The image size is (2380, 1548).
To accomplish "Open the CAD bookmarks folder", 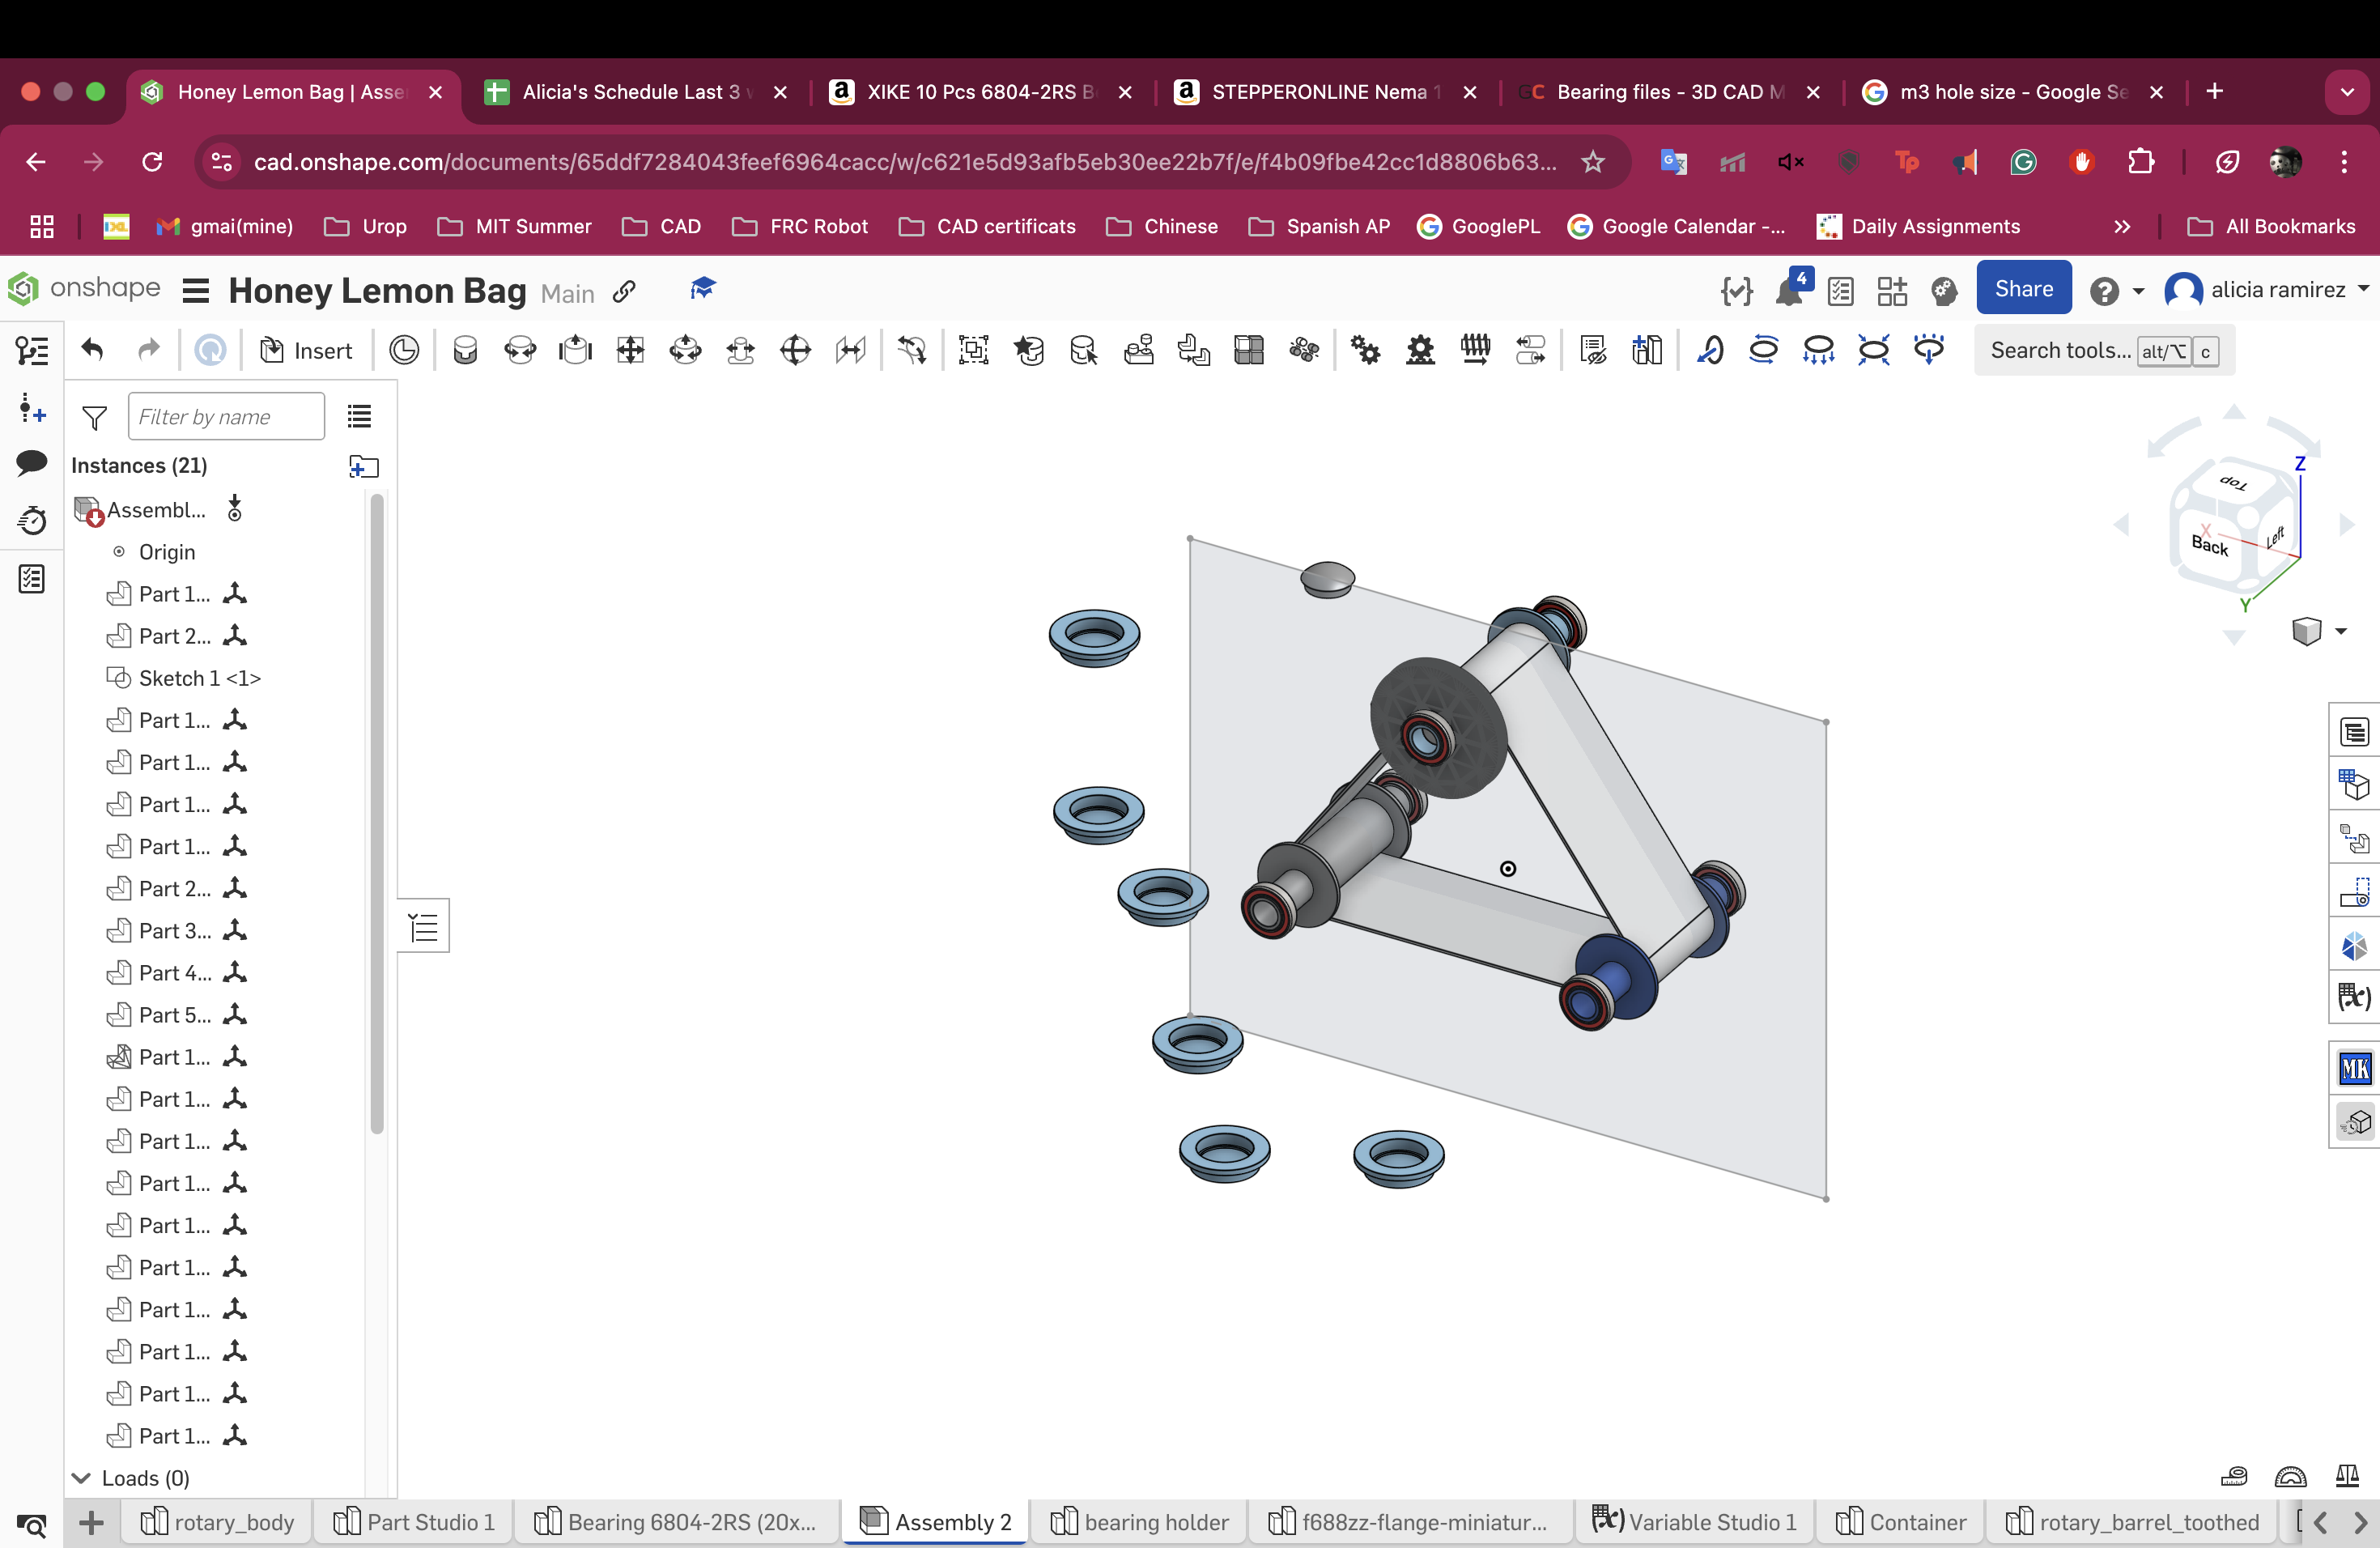I will pyautogui.click(x=661, y=227).
